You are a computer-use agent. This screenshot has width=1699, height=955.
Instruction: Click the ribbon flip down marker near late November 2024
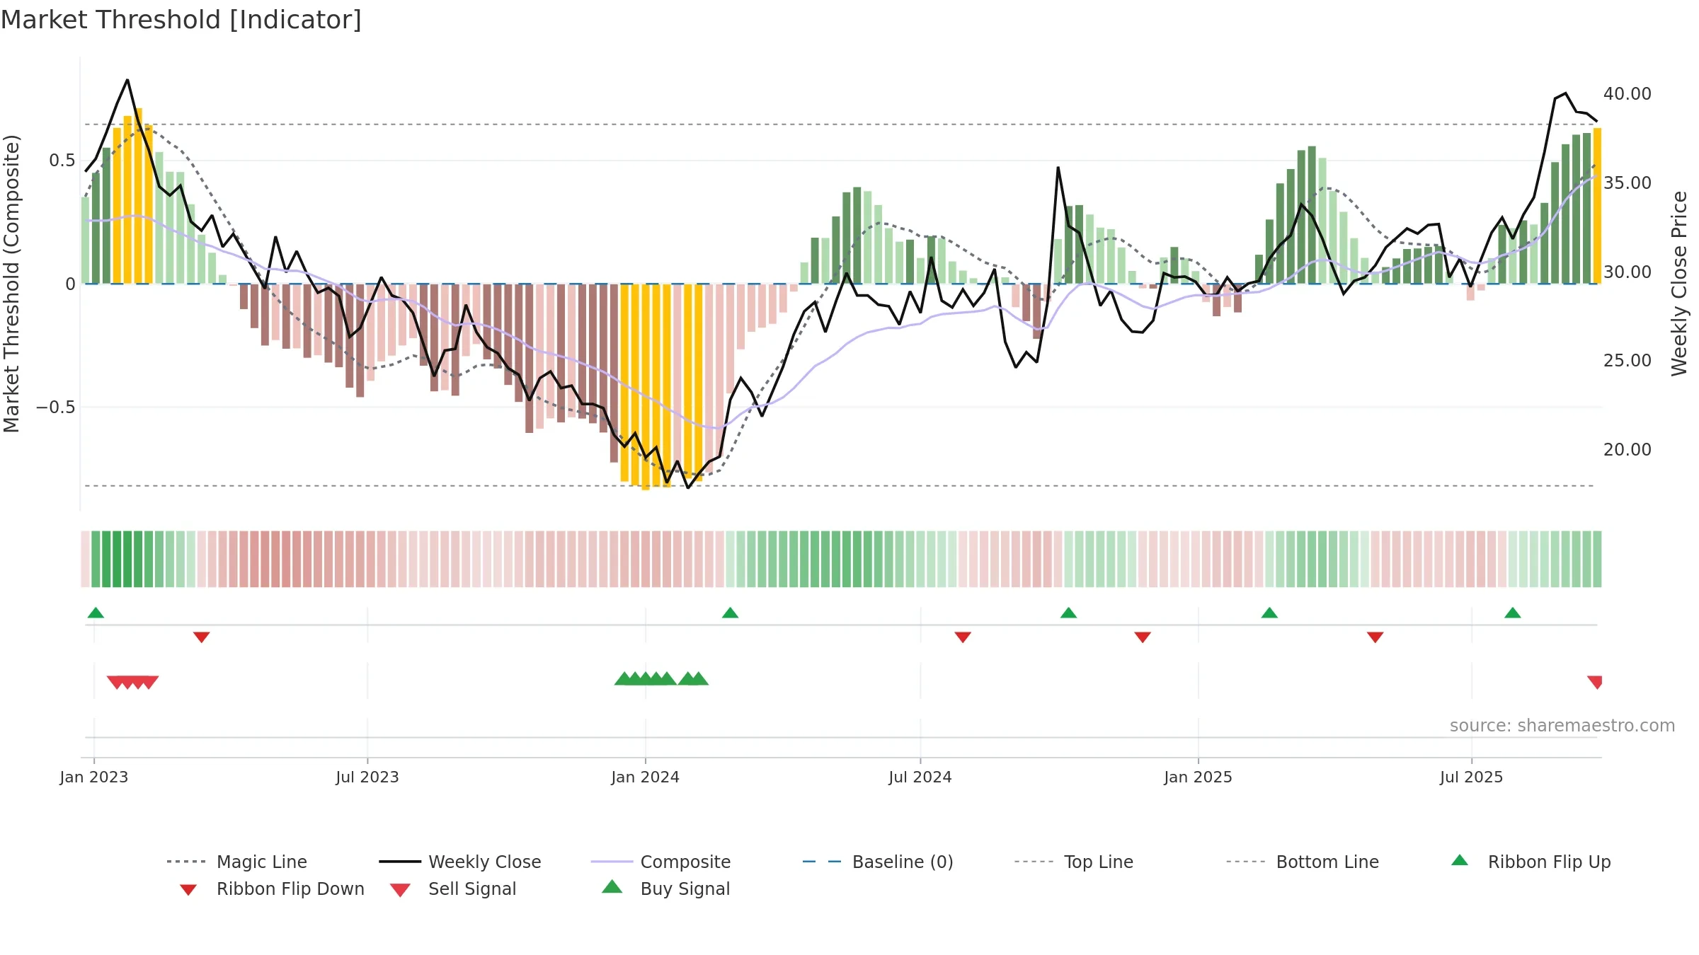click(x=1143, y=637)
